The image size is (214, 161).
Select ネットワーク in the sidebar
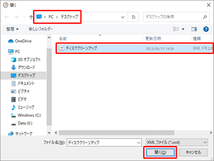[x=20, y=134]
